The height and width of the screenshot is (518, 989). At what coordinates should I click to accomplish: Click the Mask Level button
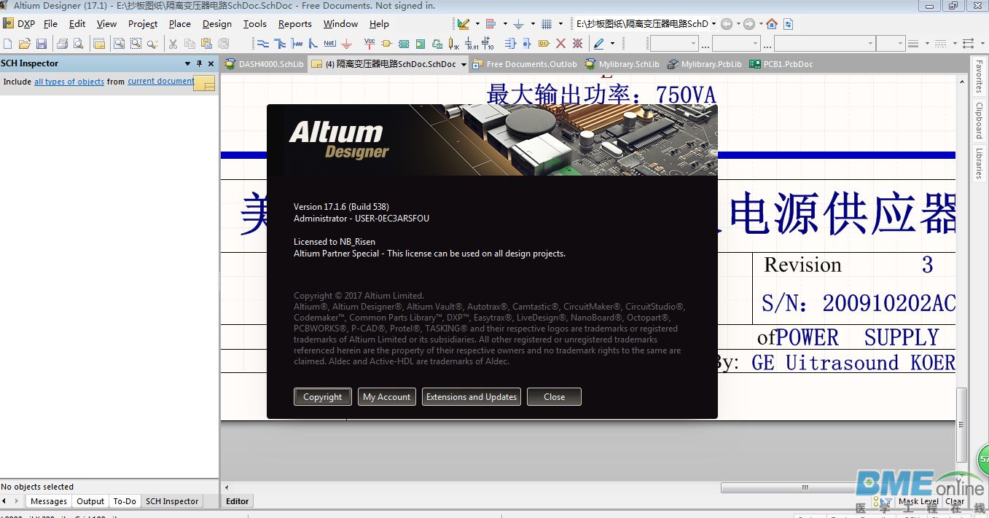(918, 501)
